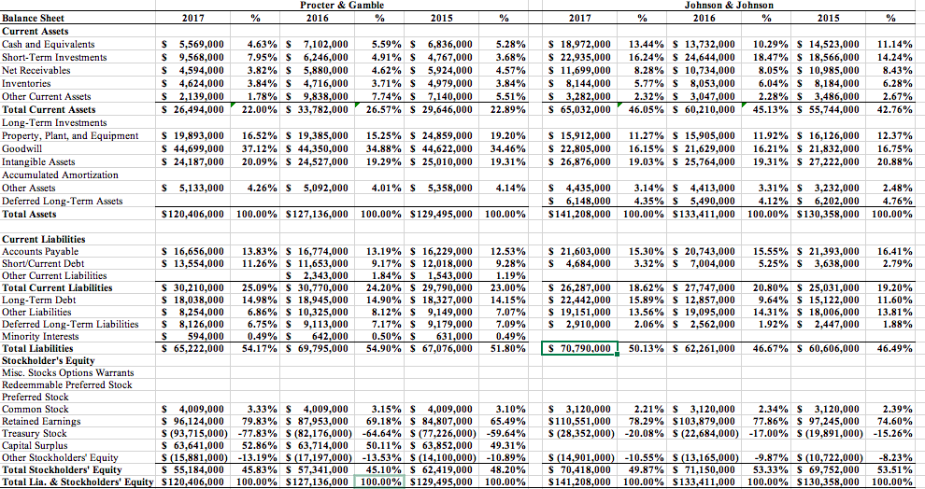Select P&G 2017 Goodwill value $44,699,000
This screenshot has width=925, height=489.
click(193, 148)
